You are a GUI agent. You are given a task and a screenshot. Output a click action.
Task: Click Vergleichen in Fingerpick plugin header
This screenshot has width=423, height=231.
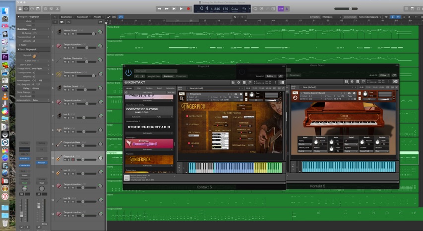tap(154, 76)
